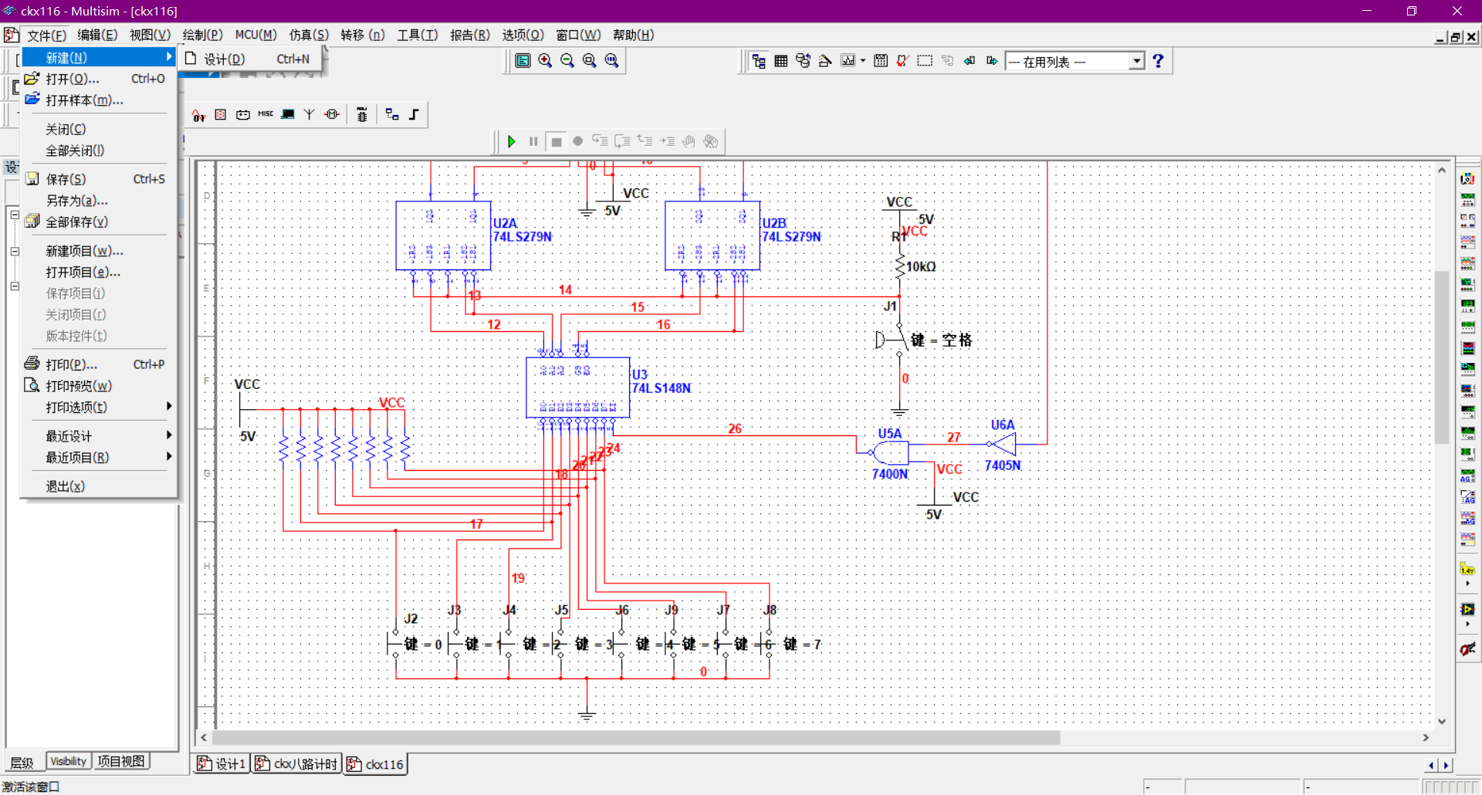The height and width of the screenshot is (795, 1482).
Task: Click the full screen view icon
Action: pyautogui.click(x=523, y=61)
